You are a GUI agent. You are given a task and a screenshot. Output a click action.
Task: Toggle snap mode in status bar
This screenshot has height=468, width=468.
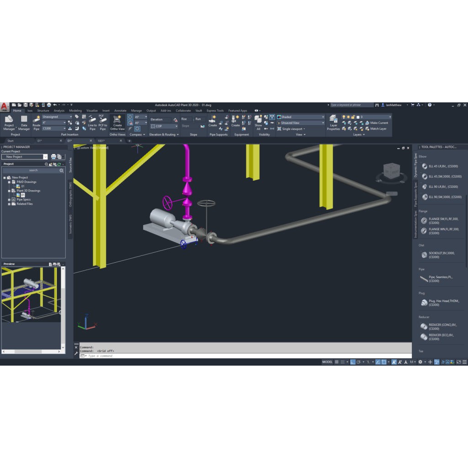coord(343,362)
